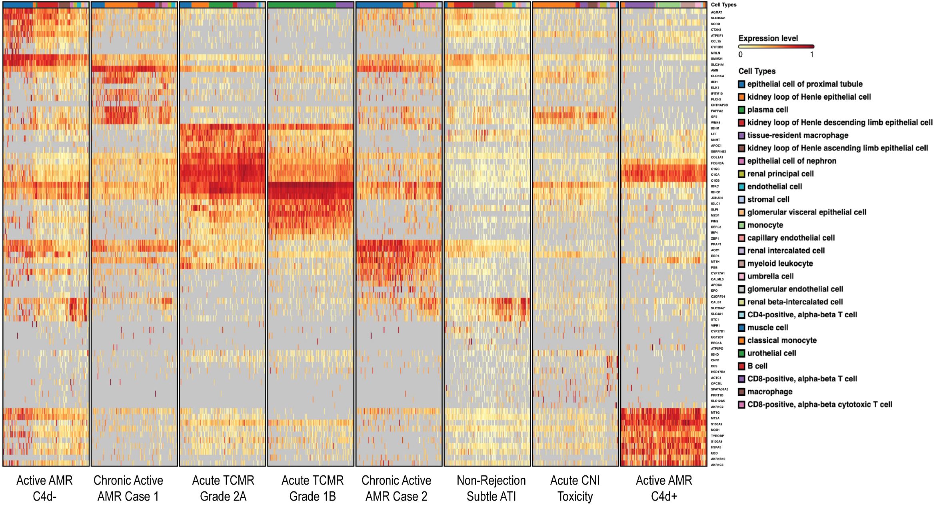This screenshot has height=505, width=935.
Task: Click the Acute TCMR Grade 2A label
Action: coord(223,488)
